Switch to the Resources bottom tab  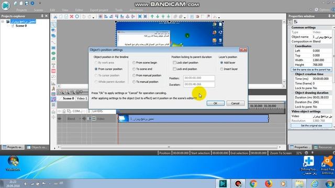(323, 147)
